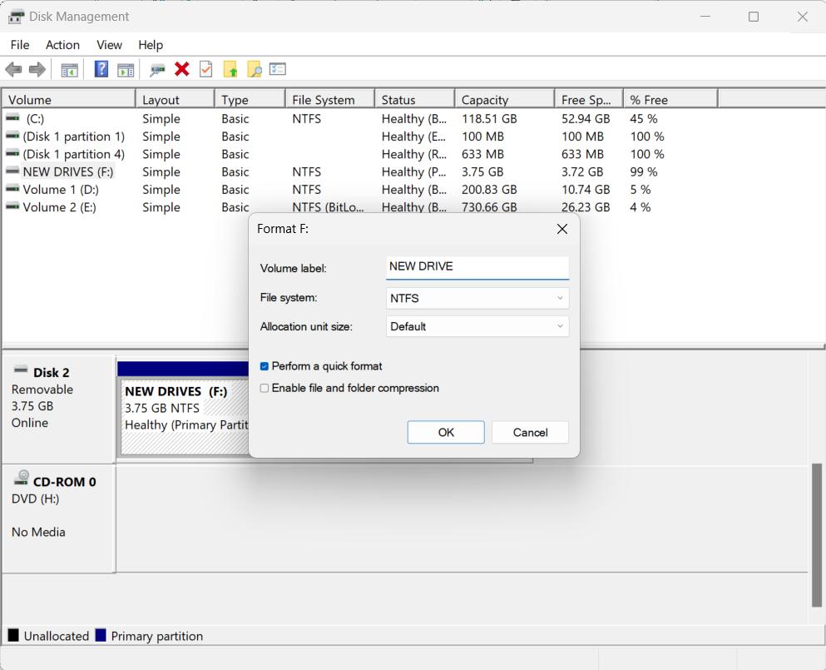Click the vertical scrollbar in disk pane

coord(817,535)
